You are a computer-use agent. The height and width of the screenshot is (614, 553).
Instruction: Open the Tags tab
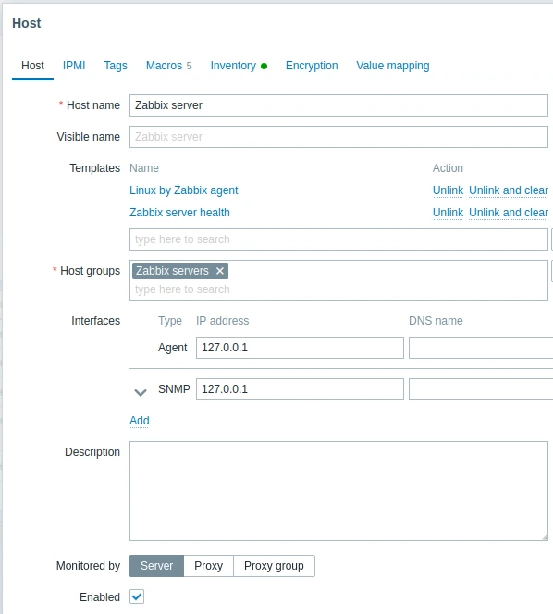(116, 66)
